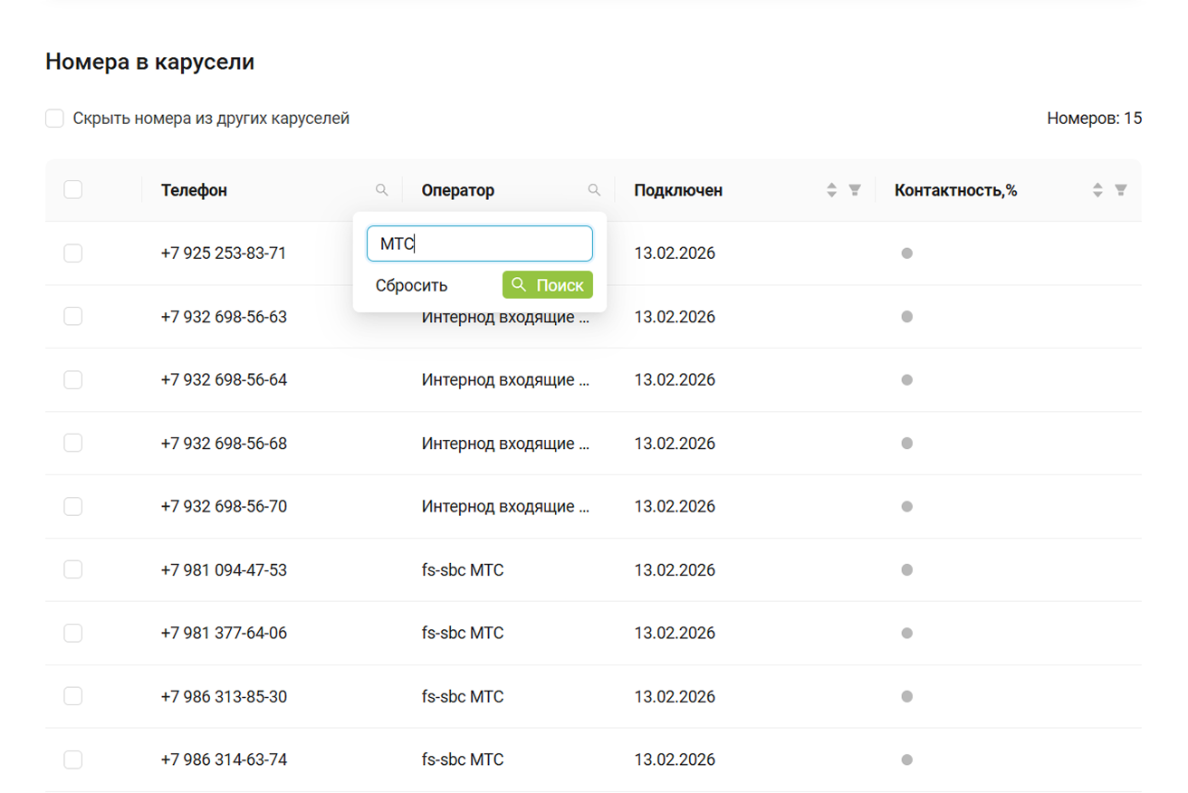Click 'fs-sbc МТС' operator for +7 981 094-47-53
The width and height of the screenshot is (1188, 793).
(463, 570)
